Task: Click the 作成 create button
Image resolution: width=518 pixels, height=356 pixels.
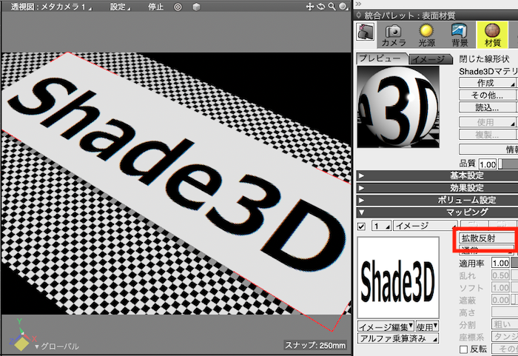Action: (x=487, y=83)
